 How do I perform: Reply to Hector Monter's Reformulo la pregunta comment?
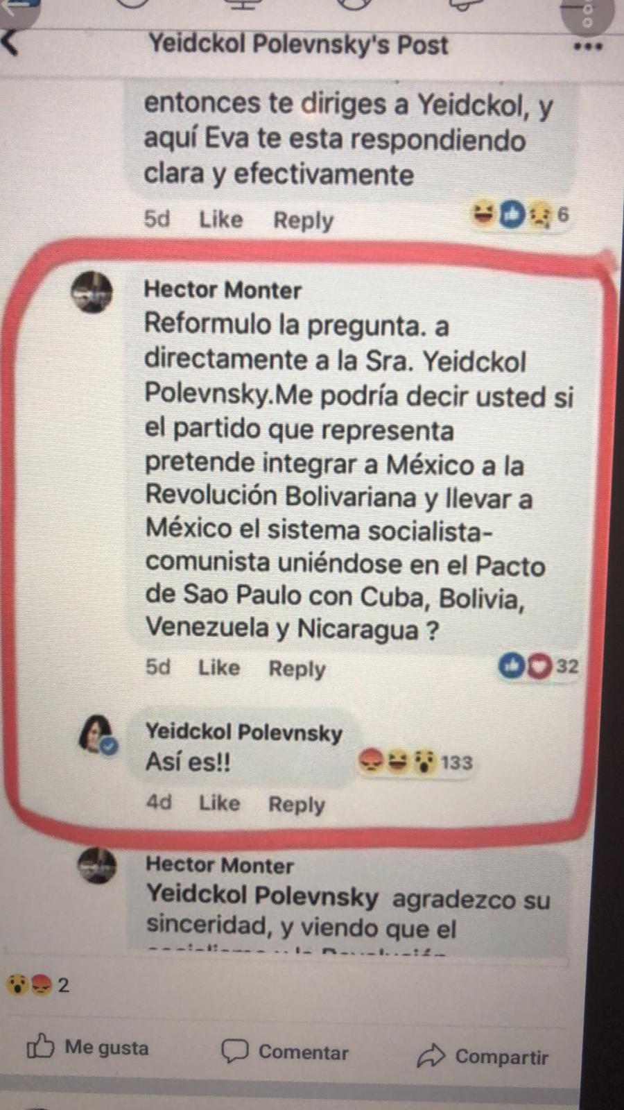(297, 669)
